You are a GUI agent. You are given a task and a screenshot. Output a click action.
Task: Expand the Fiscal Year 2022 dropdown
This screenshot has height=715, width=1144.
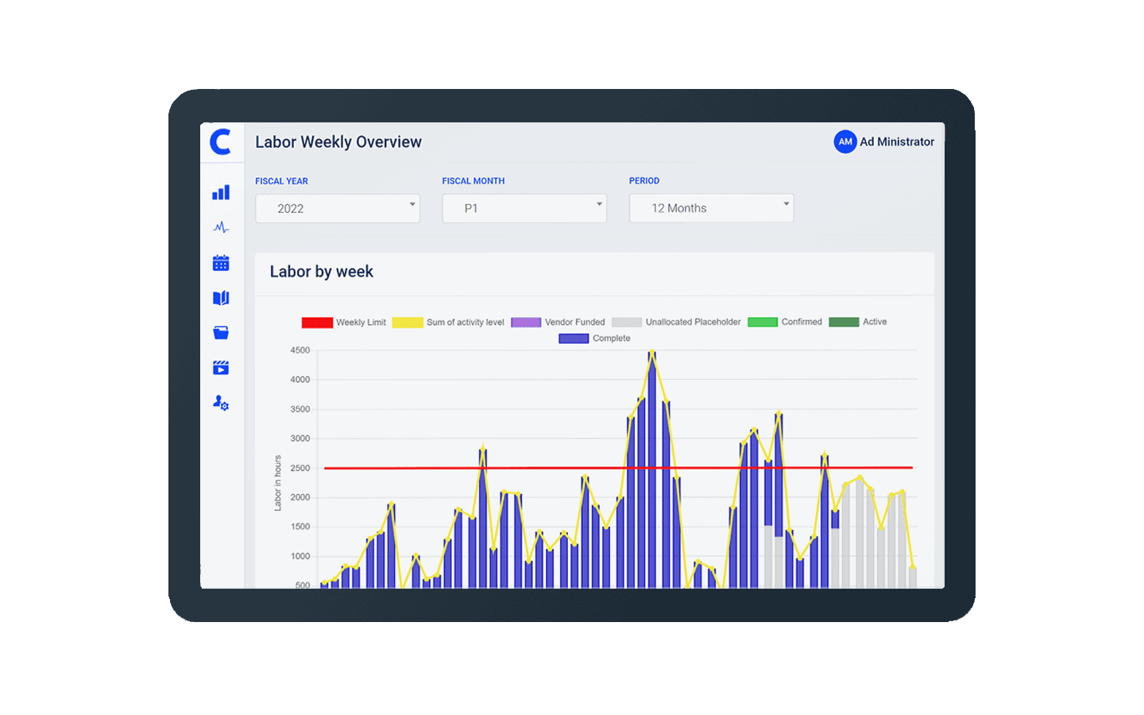click(337, 208)
